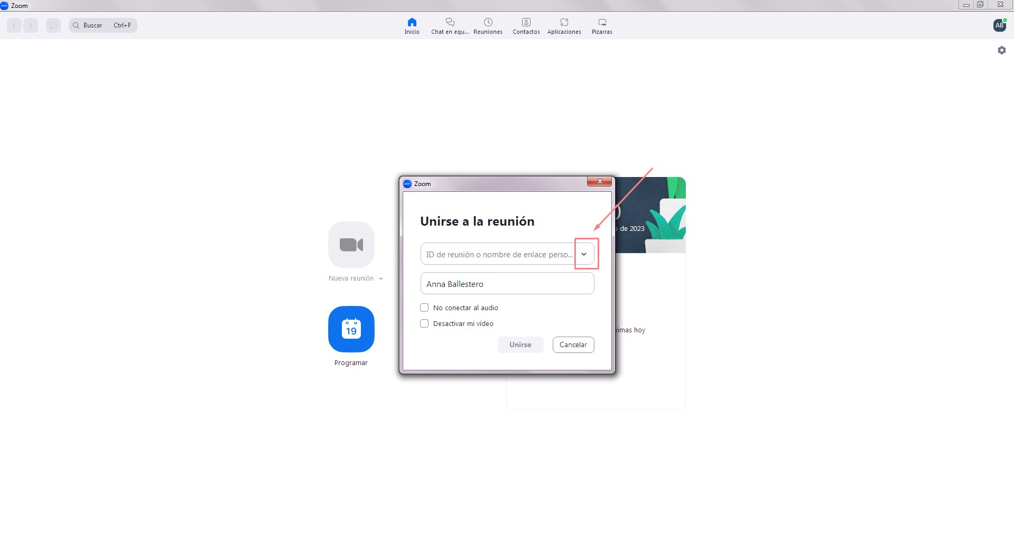Viewport: 1014px width, 549px height.
Task: Open the AB profile avatar
Action: click(x=999, y=25)
